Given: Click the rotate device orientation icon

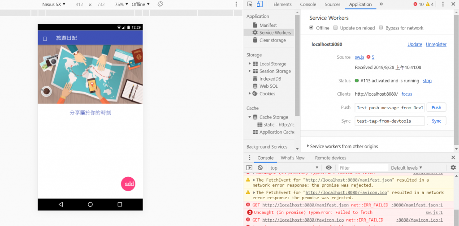Looking at the screenshot, I should (160, 4).
